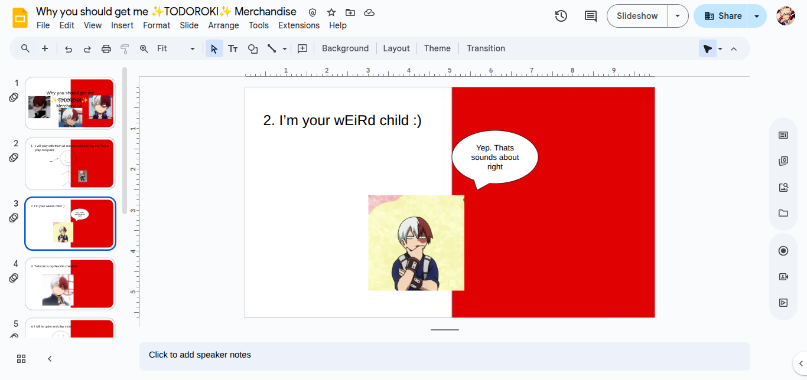Open the shape insert tool

pyautogui.click(x=253, y=48)
